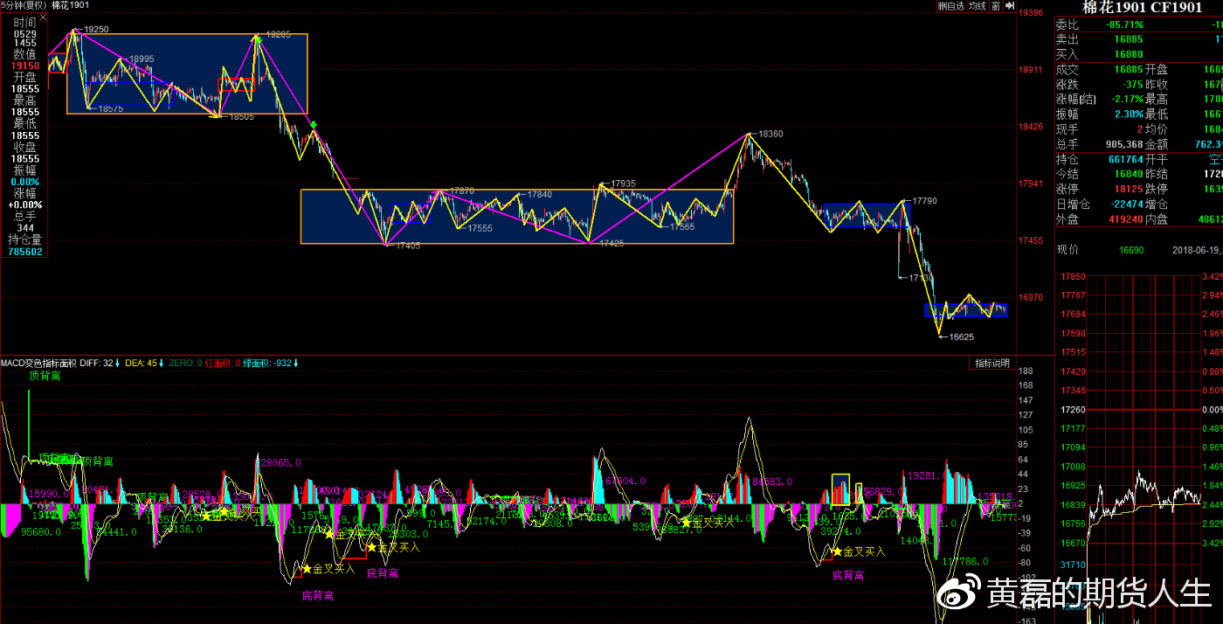Click the 188 value on the MACD axis
Image resolution: width=1223 pixels, height=624 pixels.
tap(1026, 371)
